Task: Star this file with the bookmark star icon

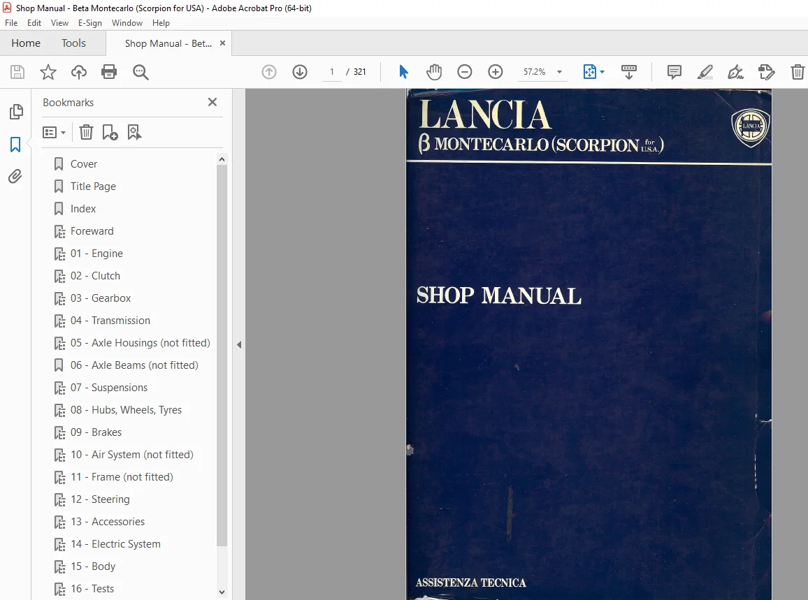Action: (48, 72)
